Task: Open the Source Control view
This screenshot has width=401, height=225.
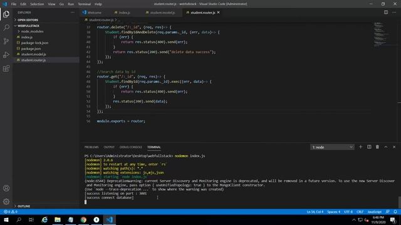Action: (x=6, y=41)
